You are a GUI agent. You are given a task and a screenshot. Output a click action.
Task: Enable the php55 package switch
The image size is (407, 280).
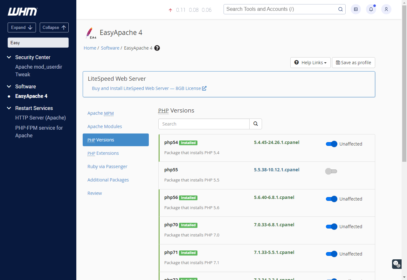click(x=331, y=171)
